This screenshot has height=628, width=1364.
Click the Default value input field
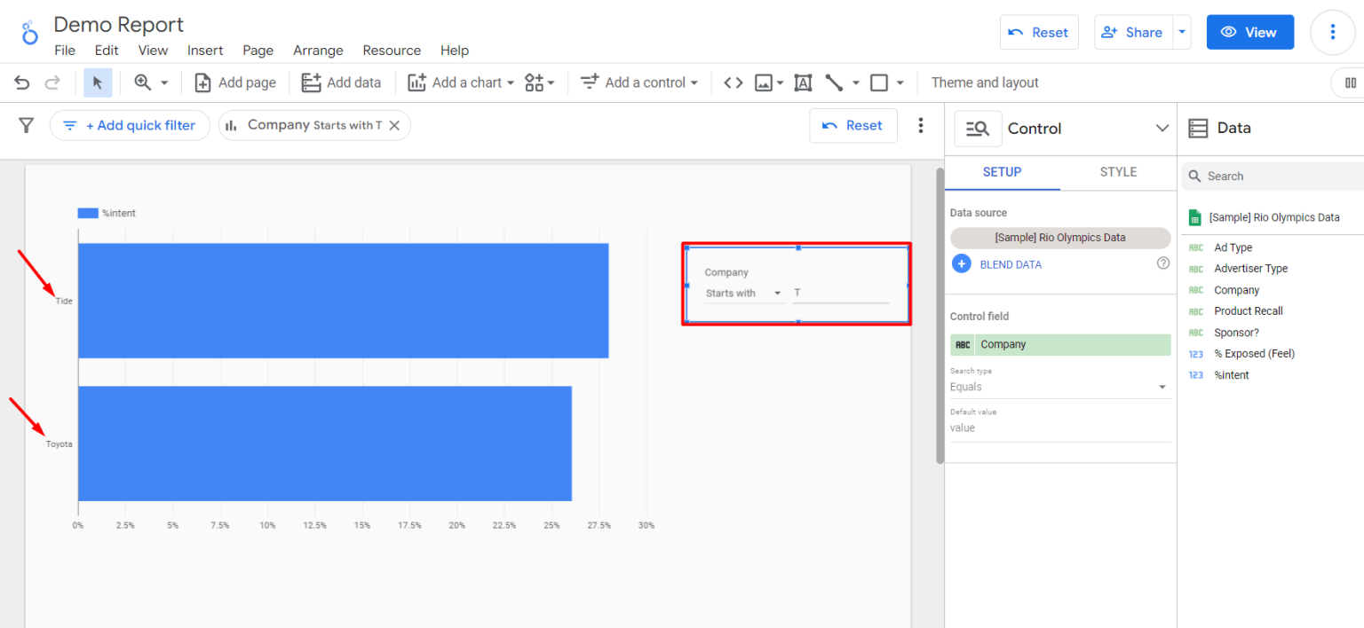tap(1059, 427)
